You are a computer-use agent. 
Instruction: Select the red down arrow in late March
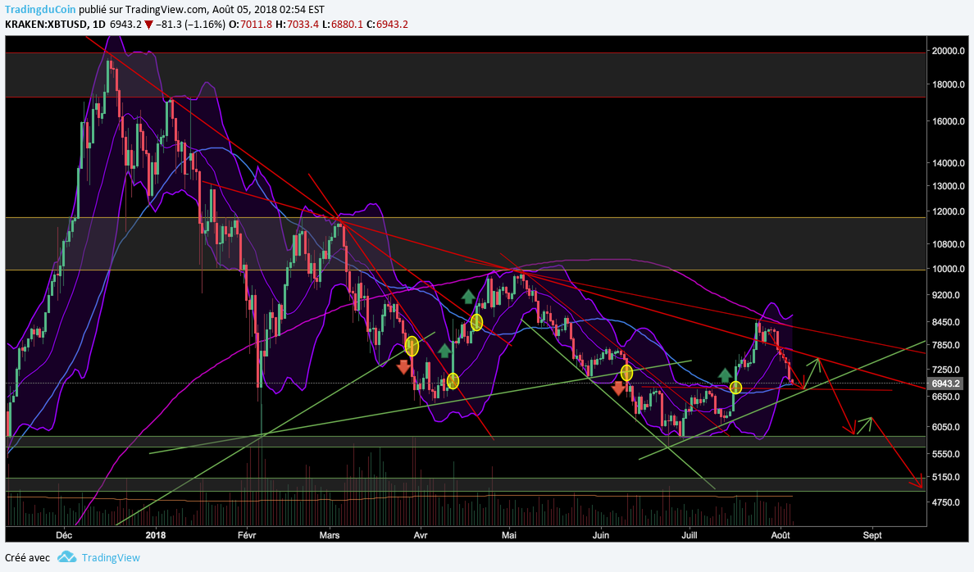point(403,366)
